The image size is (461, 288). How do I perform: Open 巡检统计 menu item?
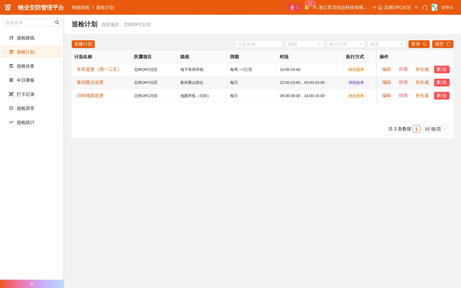[x=32, y=122]
